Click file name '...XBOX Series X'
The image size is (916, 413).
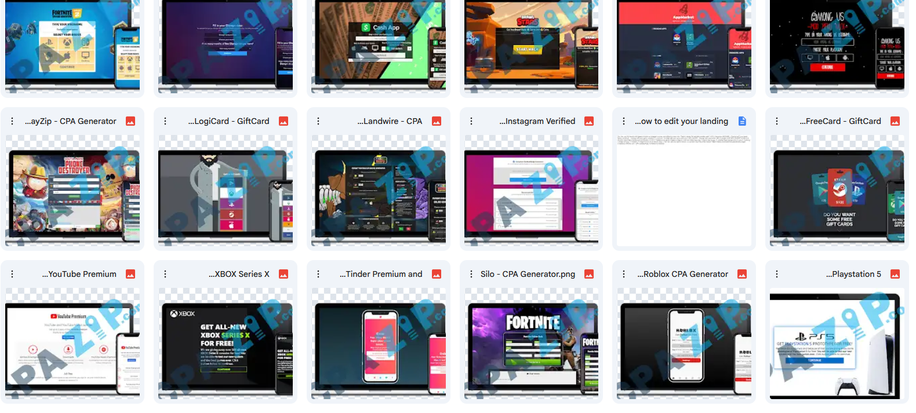239,274
